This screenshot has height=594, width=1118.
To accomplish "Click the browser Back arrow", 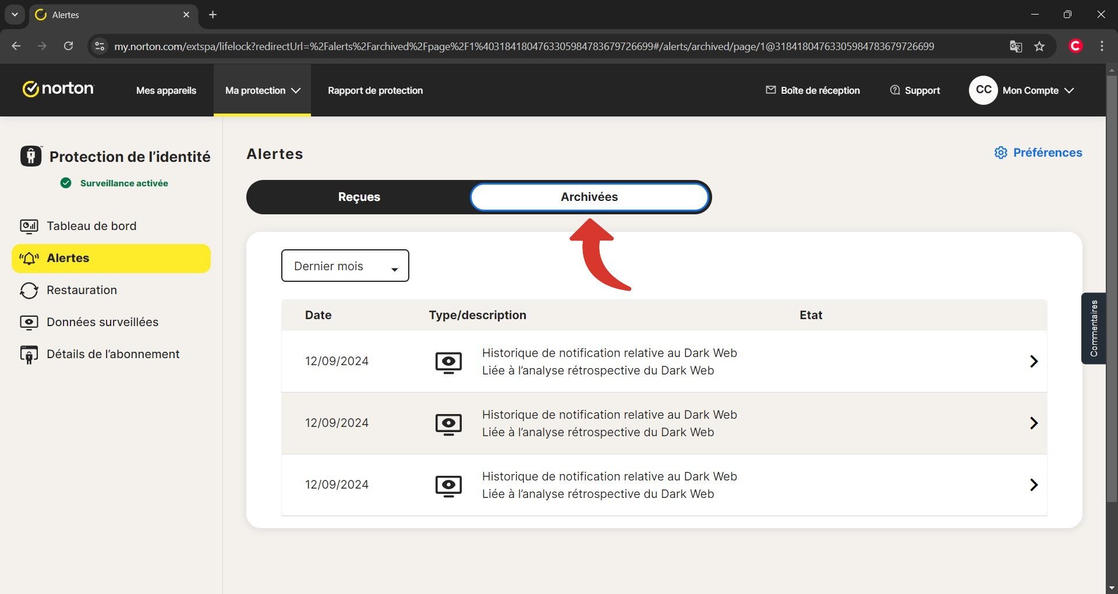I will click(16, 46).
